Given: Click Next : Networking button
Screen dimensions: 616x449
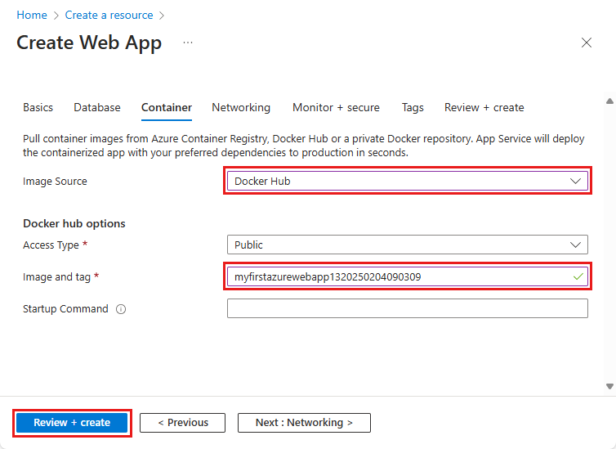Looking at the screenshot, I should coord(304,423).
